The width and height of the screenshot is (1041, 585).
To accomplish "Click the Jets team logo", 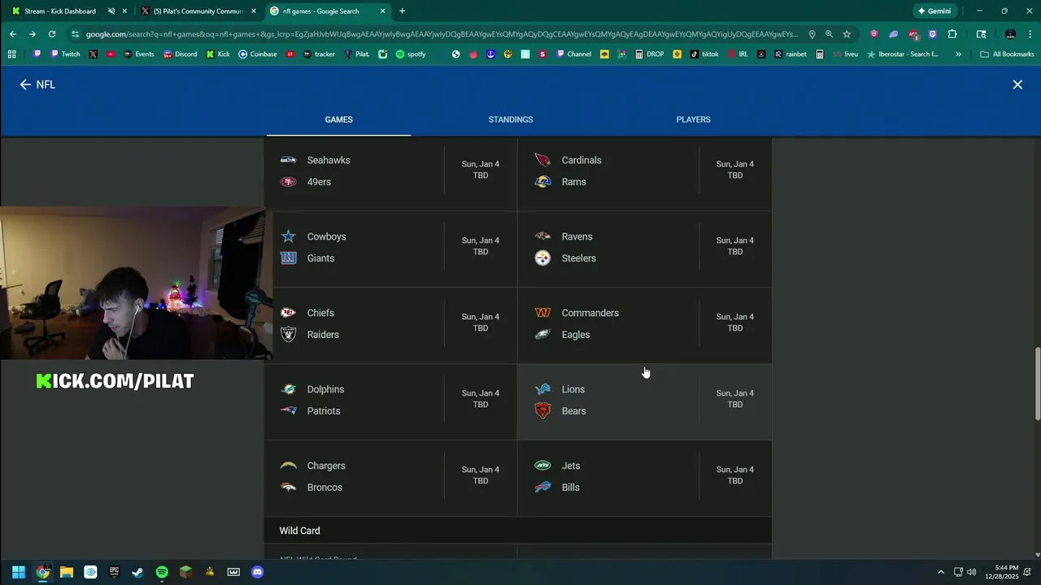I will coord(542,466).
